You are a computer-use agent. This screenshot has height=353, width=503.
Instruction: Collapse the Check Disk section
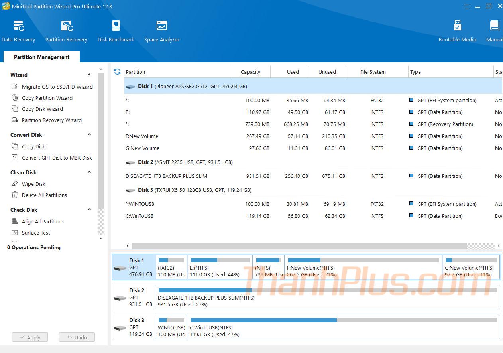89,210
